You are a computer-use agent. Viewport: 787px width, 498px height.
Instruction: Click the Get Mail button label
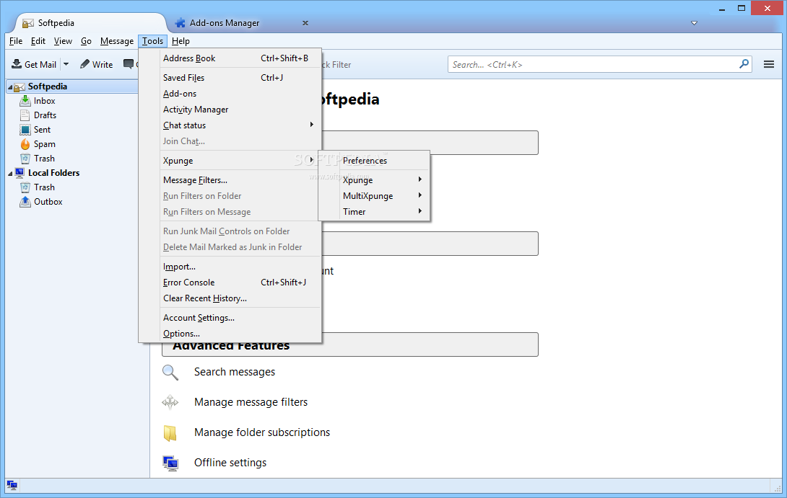[40, 65]
